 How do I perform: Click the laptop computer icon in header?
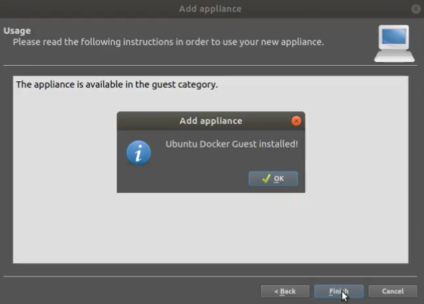point(394,43)
